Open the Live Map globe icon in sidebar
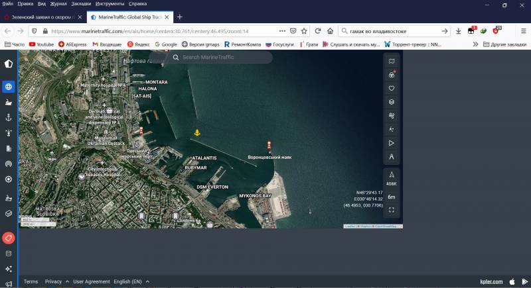This screenshot has height=288, width=531. (x=9, y=86)
